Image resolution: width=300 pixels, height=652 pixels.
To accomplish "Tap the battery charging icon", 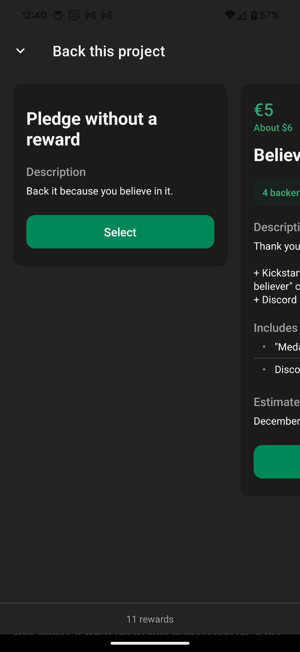I will click(254, 15).
